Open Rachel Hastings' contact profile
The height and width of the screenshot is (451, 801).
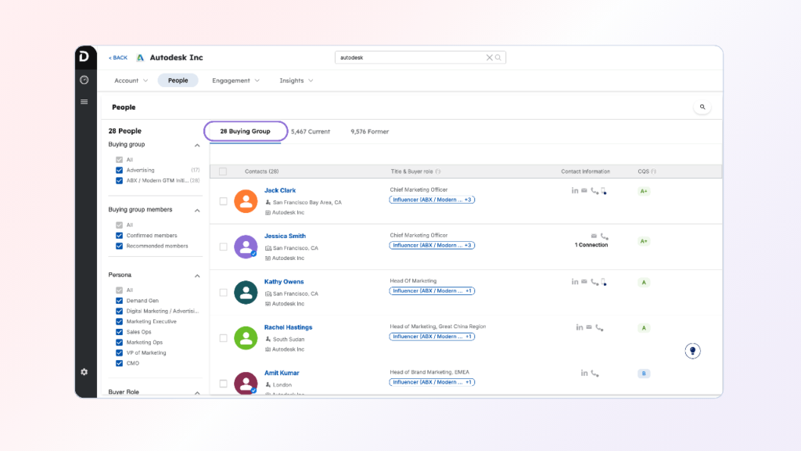(288, 327)
